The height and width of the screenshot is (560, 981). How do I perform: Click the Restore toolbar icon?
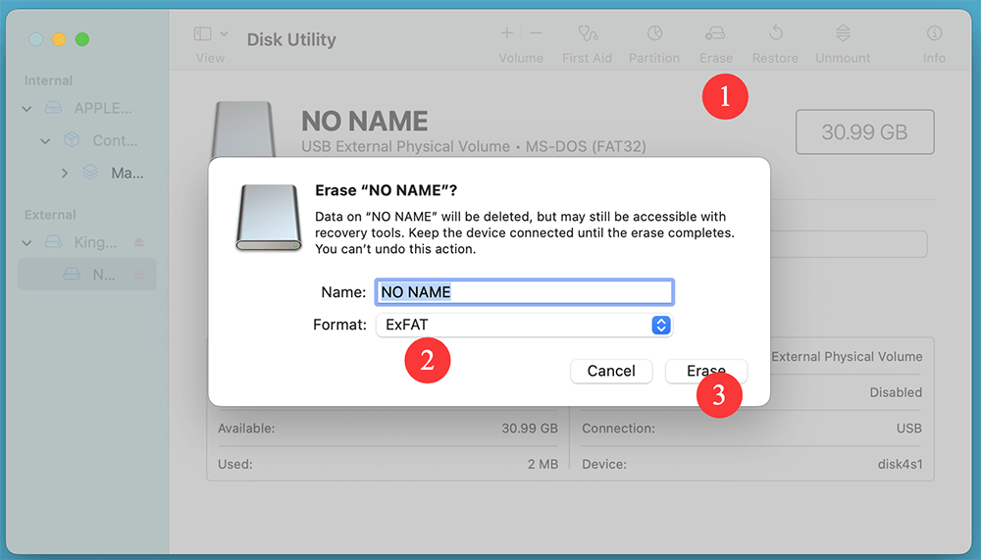pos(776,33)
